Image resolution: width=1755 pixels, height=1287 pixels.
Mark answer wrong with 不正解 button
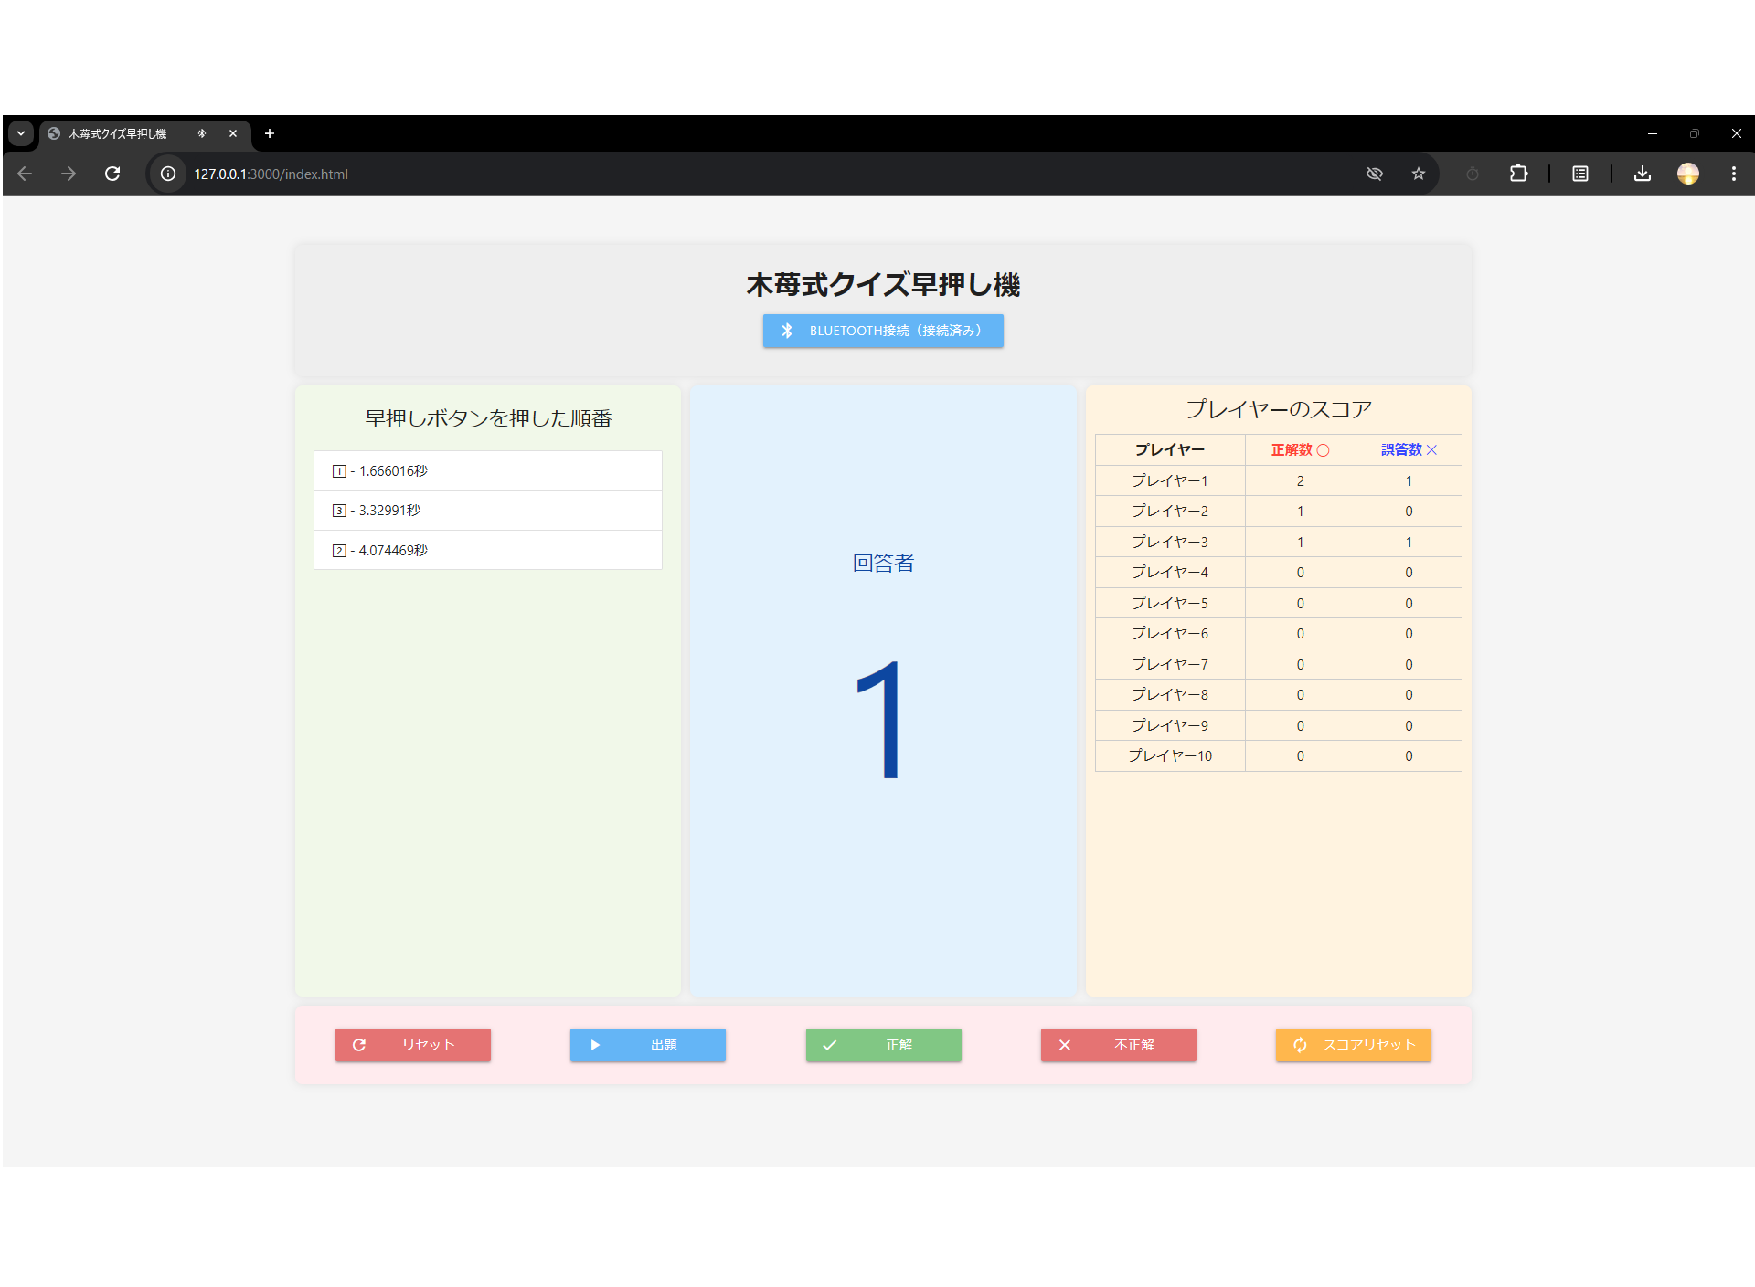coord(1117,1045)
